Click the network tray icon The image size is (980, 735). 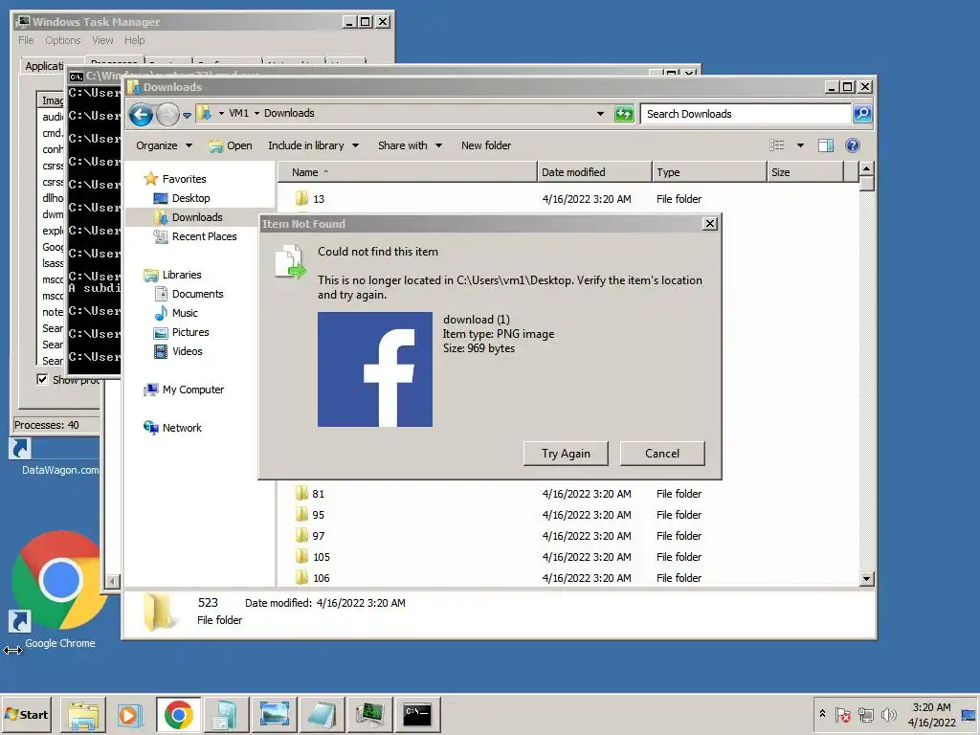point(865,714)
